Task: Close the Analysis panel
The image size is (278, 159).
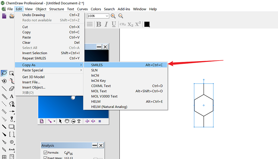Action: pyautogui.click(x=101, y=145)
